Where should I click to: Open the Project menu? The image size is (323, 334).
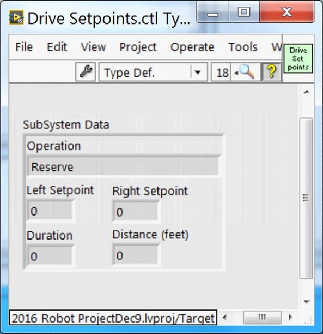coord(138,47)
